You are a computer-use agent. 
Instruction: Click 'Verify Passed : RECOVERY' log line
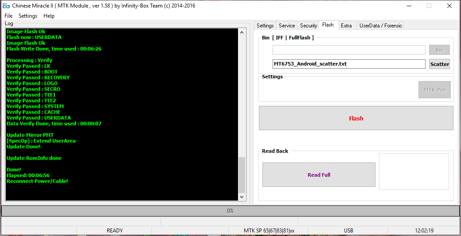coord(38,77)
